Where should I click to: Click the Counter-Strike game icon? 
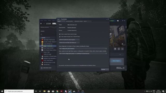(42, 42)
